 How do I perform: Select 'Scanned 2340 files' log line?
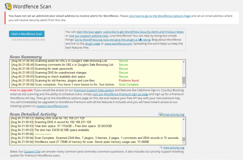click(x=95, y=138)
